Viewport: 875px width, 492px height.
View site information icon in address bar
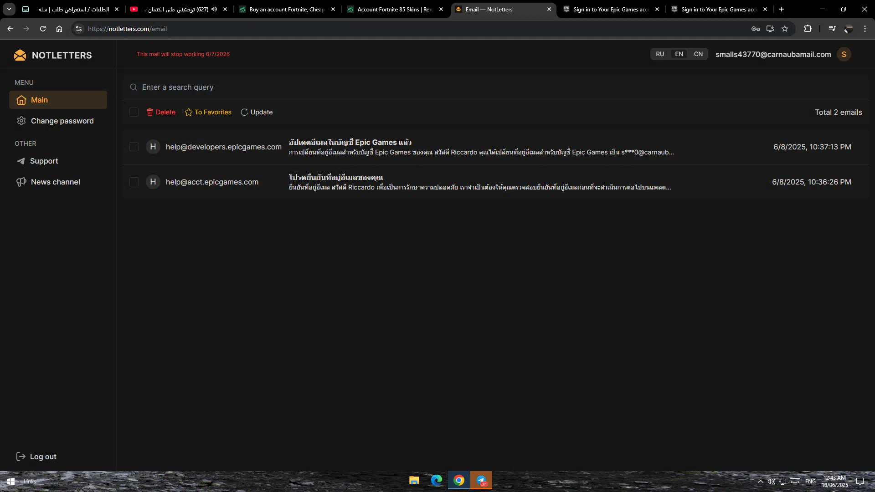pyautogui.click(x=79, y=29)
